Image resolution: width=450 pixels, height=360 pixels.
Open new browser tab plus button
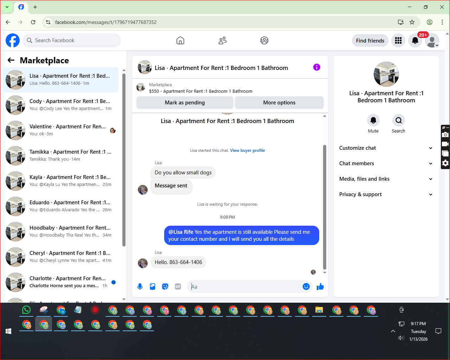tap(35, 7)
